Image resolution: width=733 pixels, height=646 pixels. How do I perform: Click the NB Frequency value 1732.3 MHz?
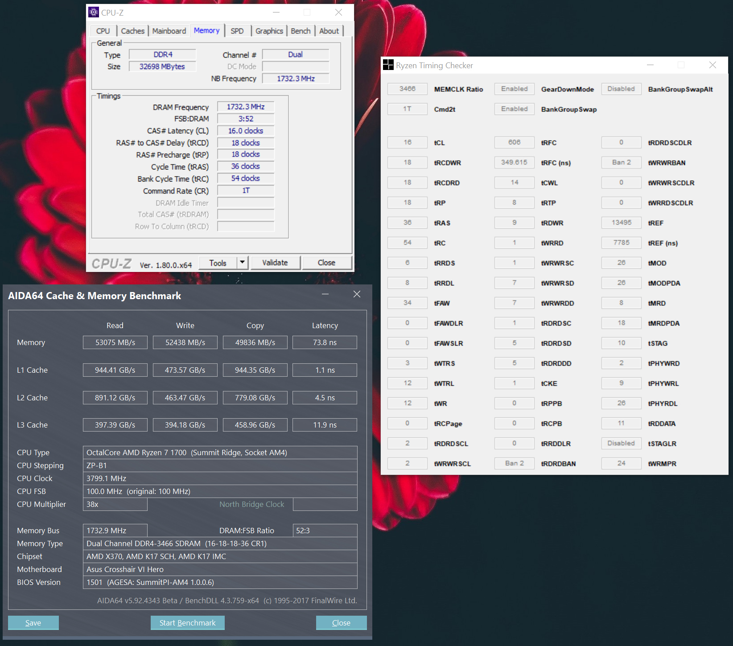pos(296,78)
